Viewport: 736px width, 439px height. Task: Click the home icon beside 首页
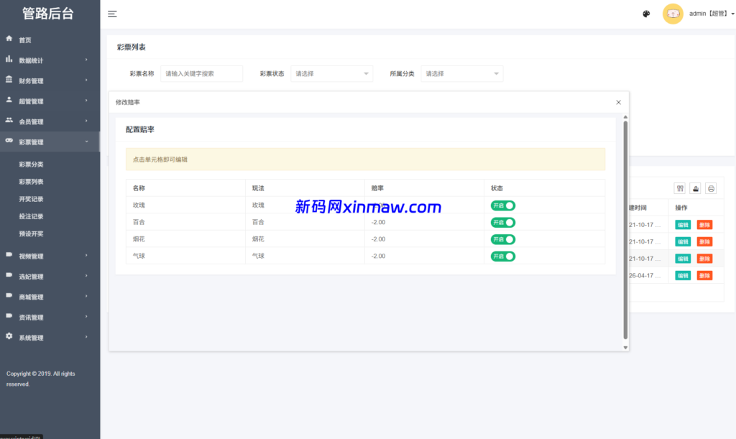click(x=8, y=40)
